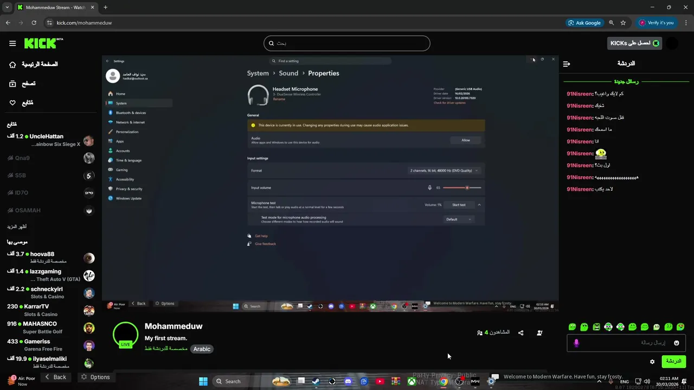
Task: Open ilyaselmaliki recommended channel
Action: pyautogui.click(x=51, y=362)
